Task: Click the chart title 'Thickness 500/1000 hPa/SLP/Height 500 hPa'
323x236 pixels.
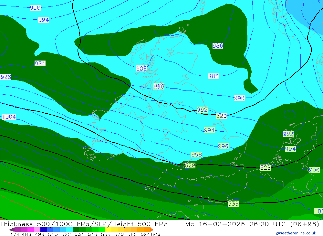Action: pos(84,224)
